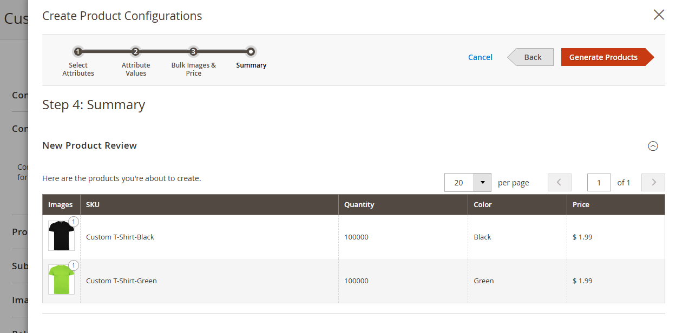Go to the previous results page
676x333 pixels.
click(x=559, y=183)
